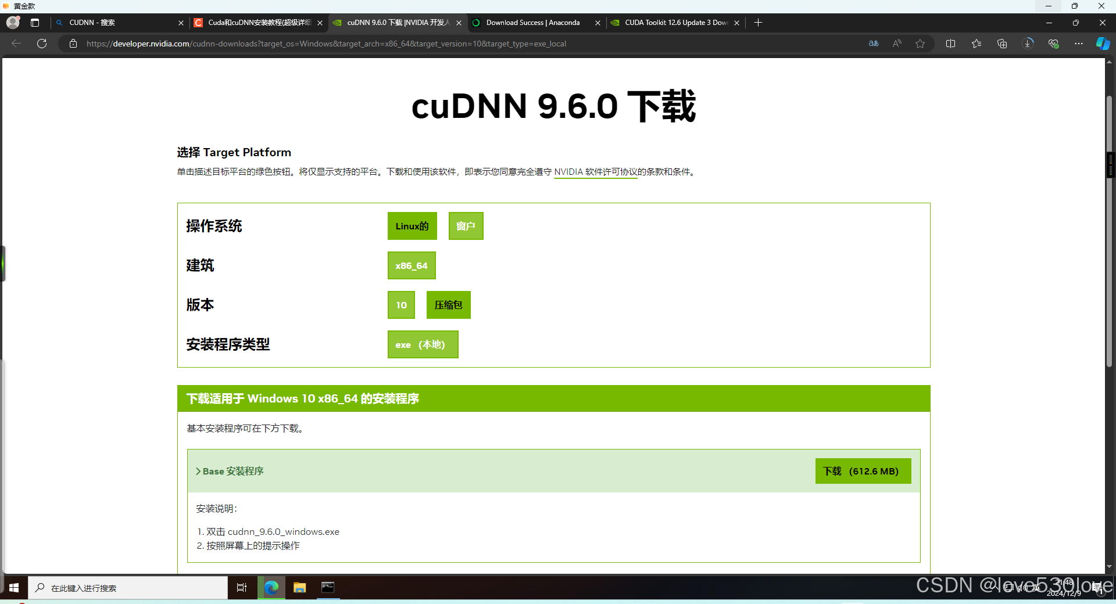Open a new tab with plus icon
Screen dimensions: 1116x604
click(x=758, y=23)
